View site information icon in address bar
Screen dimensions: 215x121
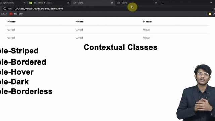tap(5, 9)
